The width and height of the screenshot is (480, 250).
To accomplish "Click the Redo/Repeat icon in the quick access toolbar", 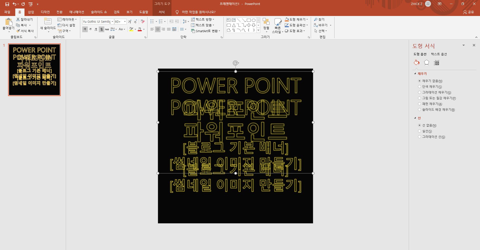I will click(x=23, y=4).
